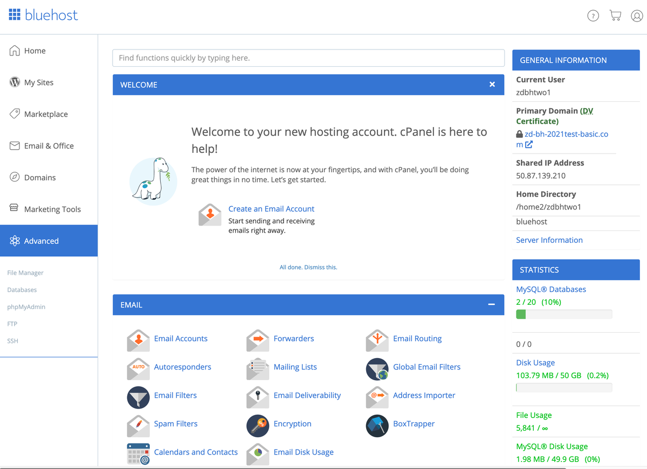Image resolution: width=647 pixels, height=469 pixels.
Task: Open the Encryption link
Action: (x=293, y=424)
